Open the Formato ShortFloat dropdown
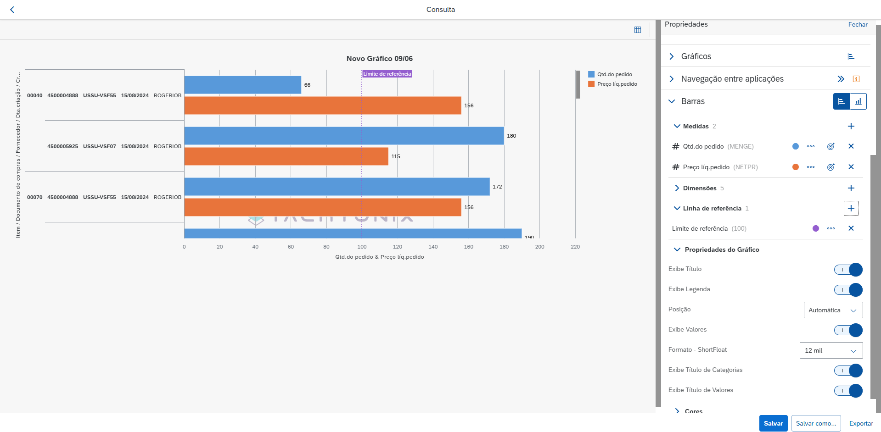Viewport: 881px width, 432px height. click(831, 350)
